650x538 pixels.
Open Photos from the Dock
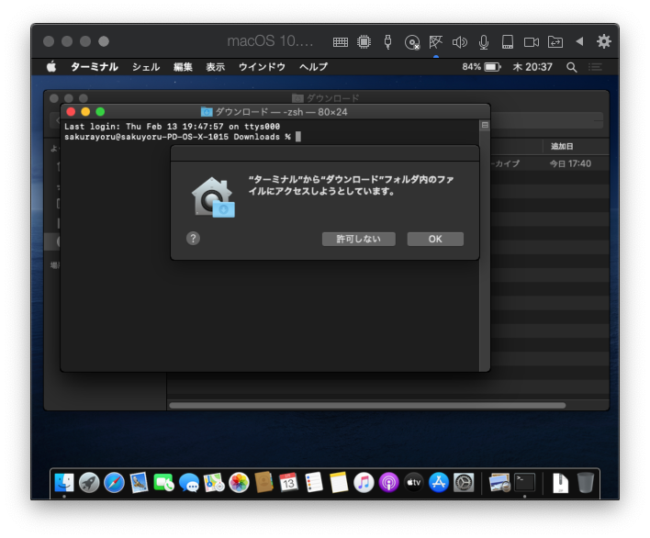239,483
